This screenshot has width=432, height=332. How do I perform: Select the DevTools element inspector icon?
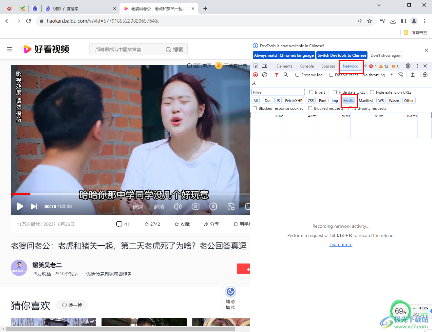coord(255,66)
